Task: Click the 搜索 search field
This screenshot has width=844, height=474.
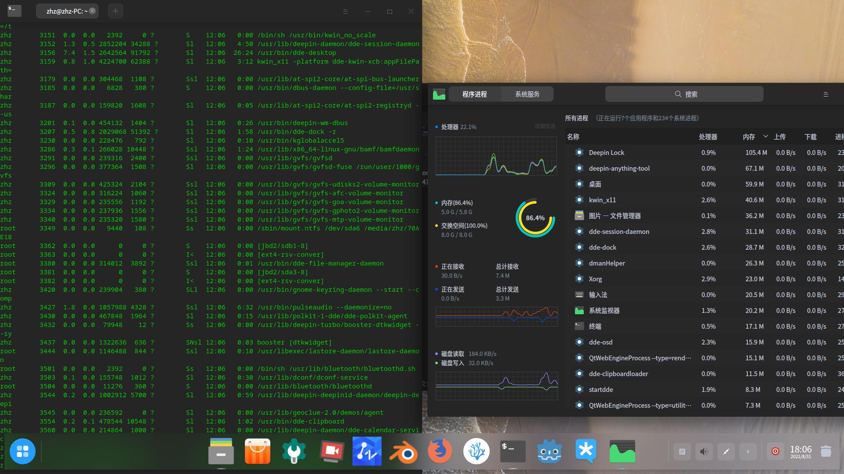Action: pos(684,94)
